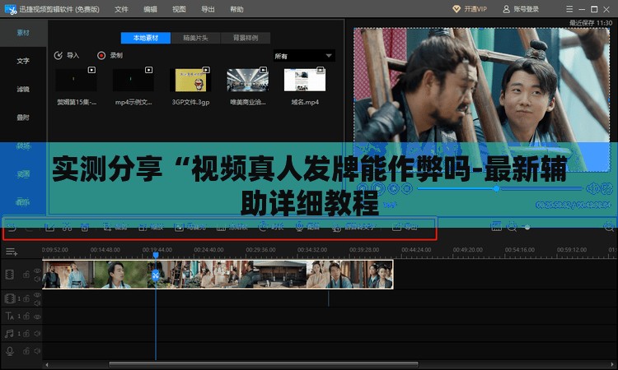Open the 编辑 menu
This screenshot has width=618, height=370.
pyautogui.click(x=150, y=9)
